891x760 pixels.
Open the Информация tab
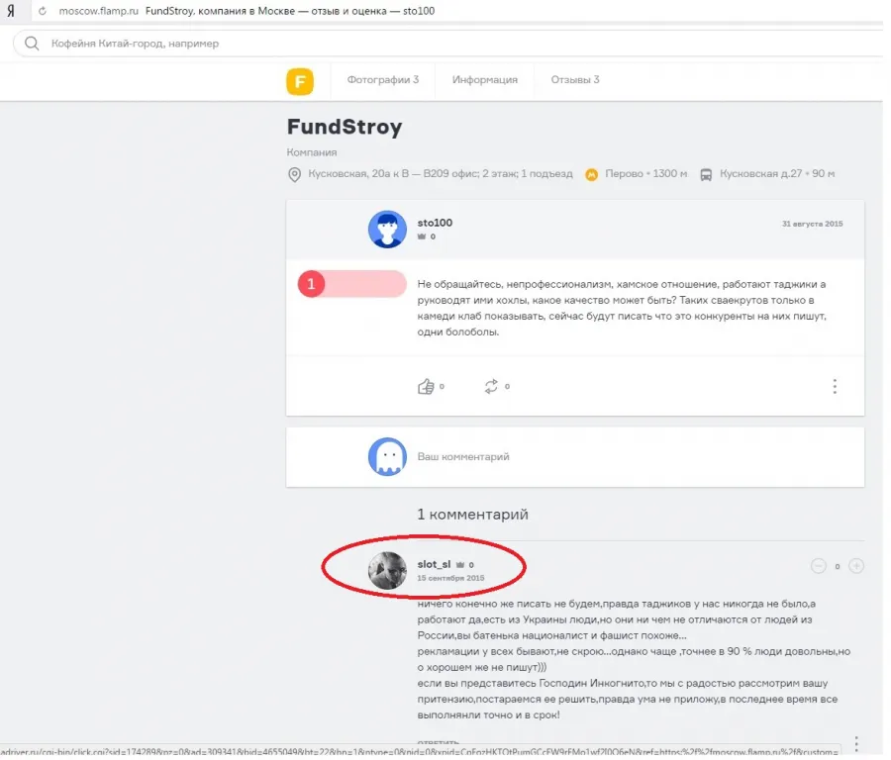click(x=485, y=80)
